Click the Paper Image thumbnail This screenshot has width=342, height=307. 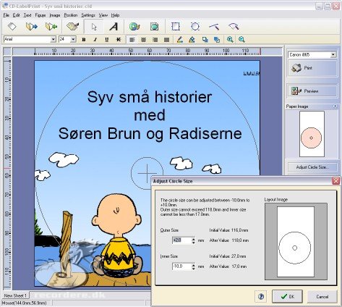pyautogui.click(x=312, y=134)
